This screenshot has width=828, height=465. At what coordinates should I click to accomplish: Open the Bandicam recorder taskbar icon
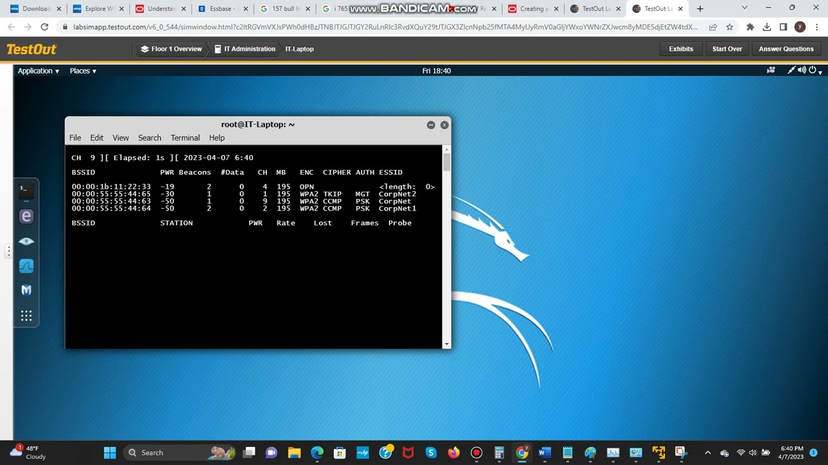[x=477, y=453]
